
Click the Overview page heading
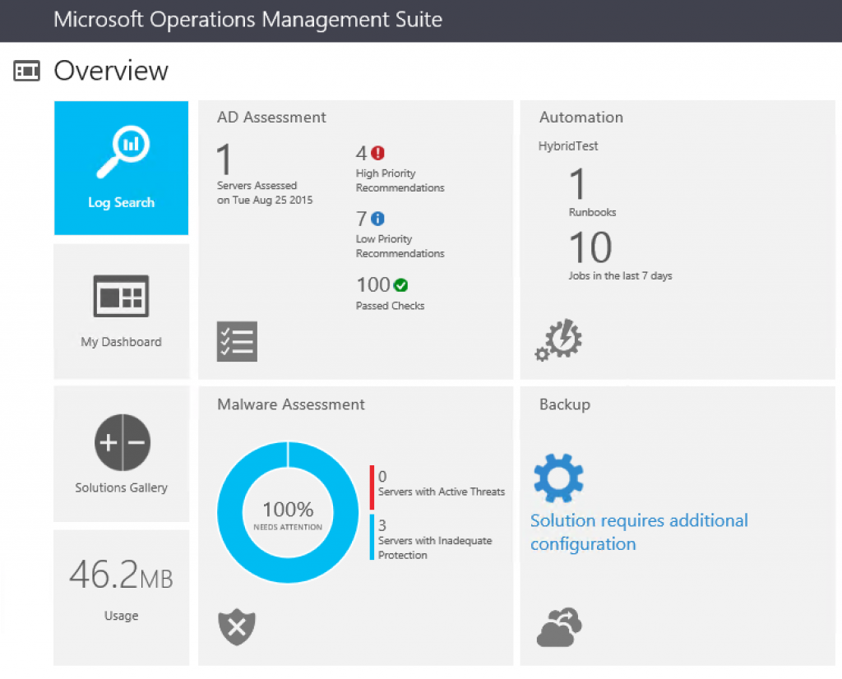[111, 71]
